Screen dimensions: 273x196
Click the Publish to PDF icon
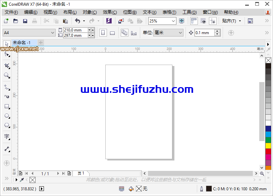point(140,21)
